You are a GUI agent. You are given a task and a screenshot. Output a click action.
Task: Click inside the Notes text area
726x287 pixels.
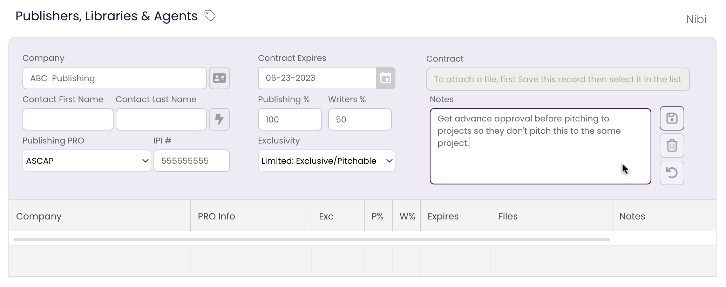pos(541,146)
